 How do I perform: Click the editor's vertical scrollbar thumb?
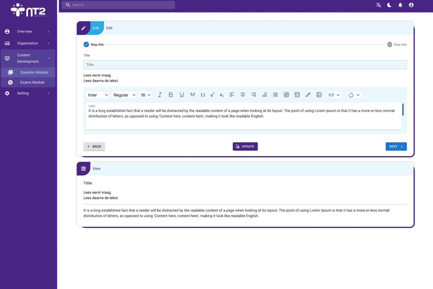point(403,110)
